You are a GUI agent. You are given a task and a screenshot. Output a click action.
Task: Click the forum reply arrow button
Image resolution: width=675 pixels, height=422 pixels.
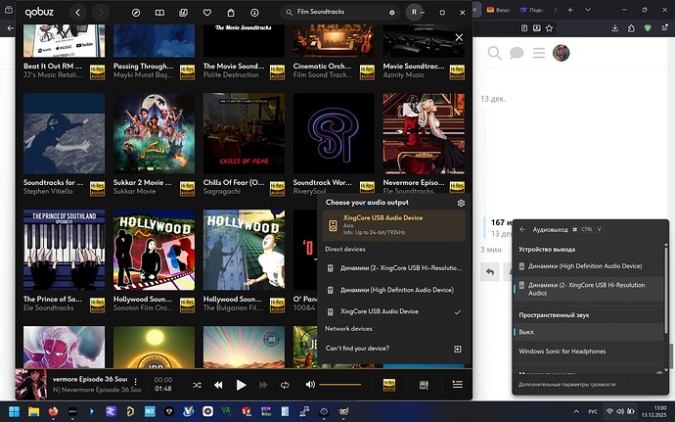pos(490,272)
